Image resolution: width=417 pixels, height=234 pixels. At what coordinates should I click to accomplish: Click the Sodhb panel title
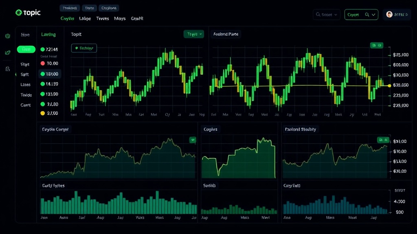pos(209,185)
